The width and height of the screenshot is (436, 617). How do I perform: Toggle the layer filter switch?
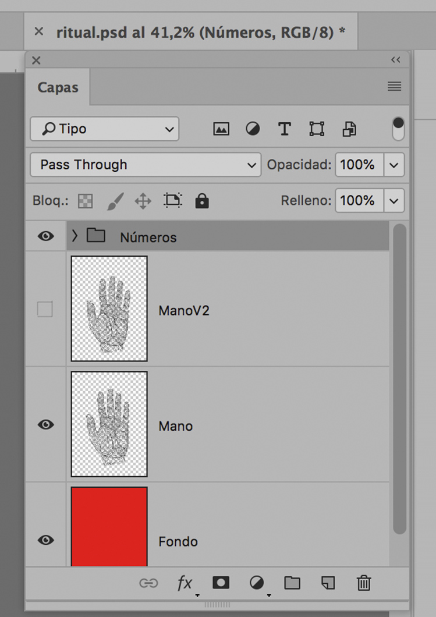tap(398, 129)
